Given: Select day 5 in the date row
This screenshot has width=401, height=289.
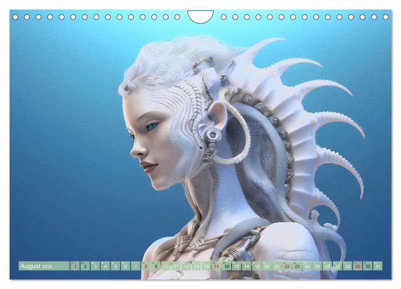Looking at the screenshot, I should pyautogui.click(x=115, y=266).
